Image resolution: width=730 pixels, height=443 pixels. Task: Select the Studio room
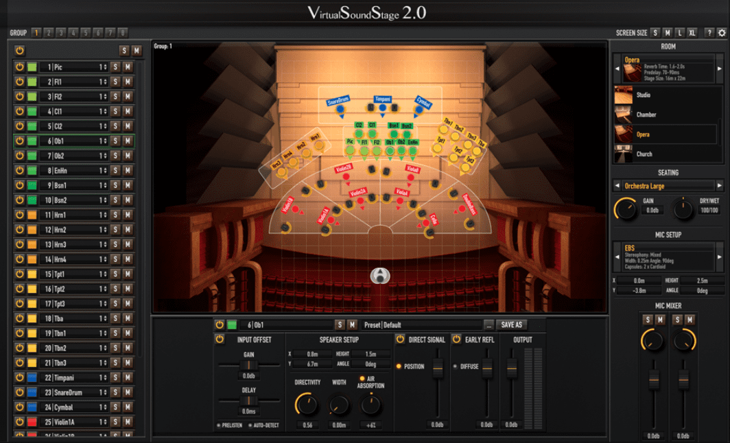[x=665, y=95]
